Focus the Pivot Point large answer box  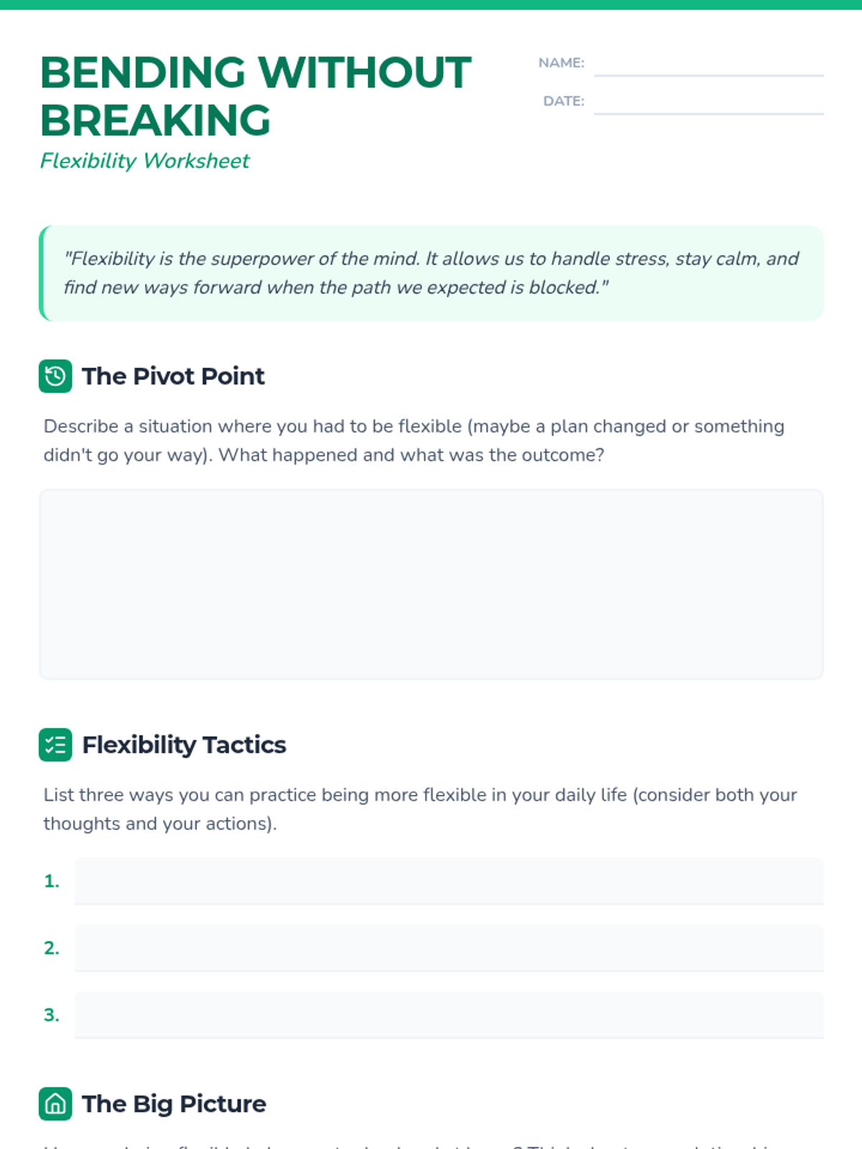(431, 585)
